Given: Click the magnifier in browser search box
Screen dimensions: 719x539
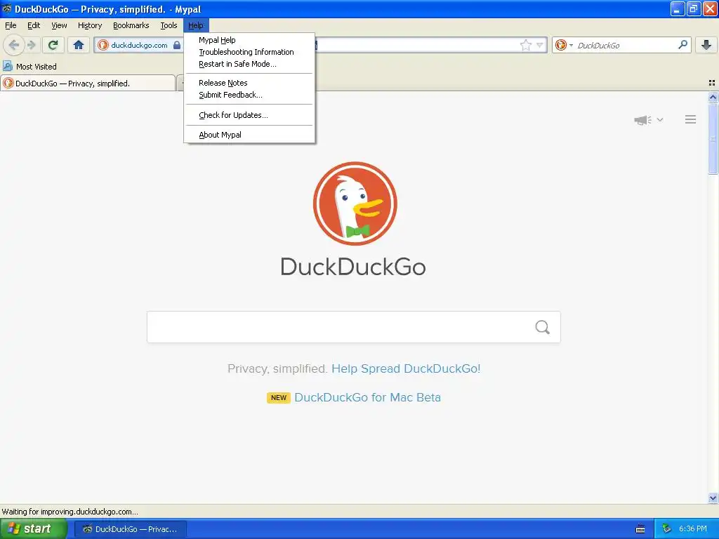Looking at the screenshot, I should pyautogui.click(x=682, y=44).
